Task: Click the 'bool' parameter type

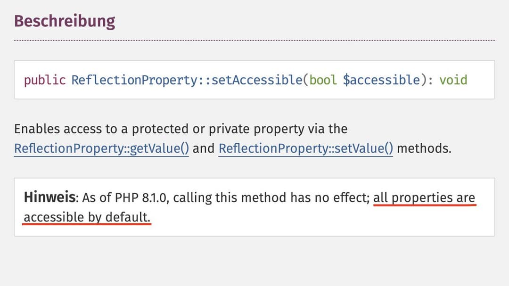Action: point(323,80)
